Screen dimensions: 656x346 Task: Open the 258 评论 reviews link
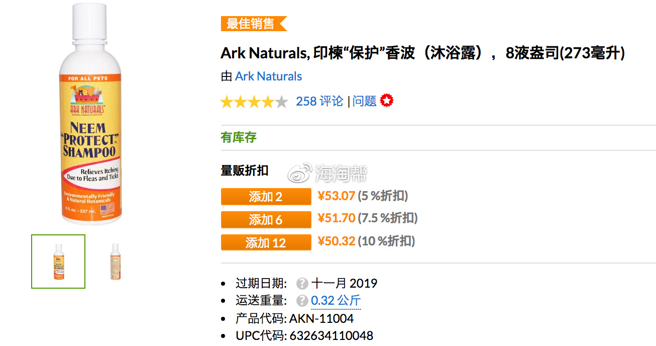[319, 101]
